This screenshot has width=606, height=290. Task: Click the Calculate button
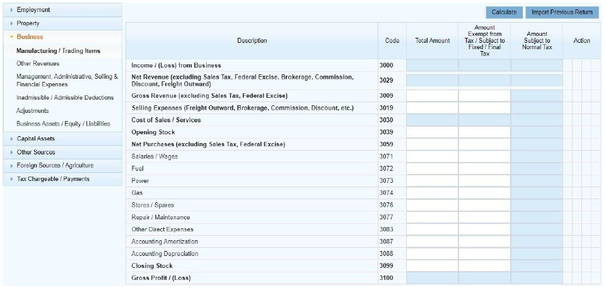pos(504,13)
